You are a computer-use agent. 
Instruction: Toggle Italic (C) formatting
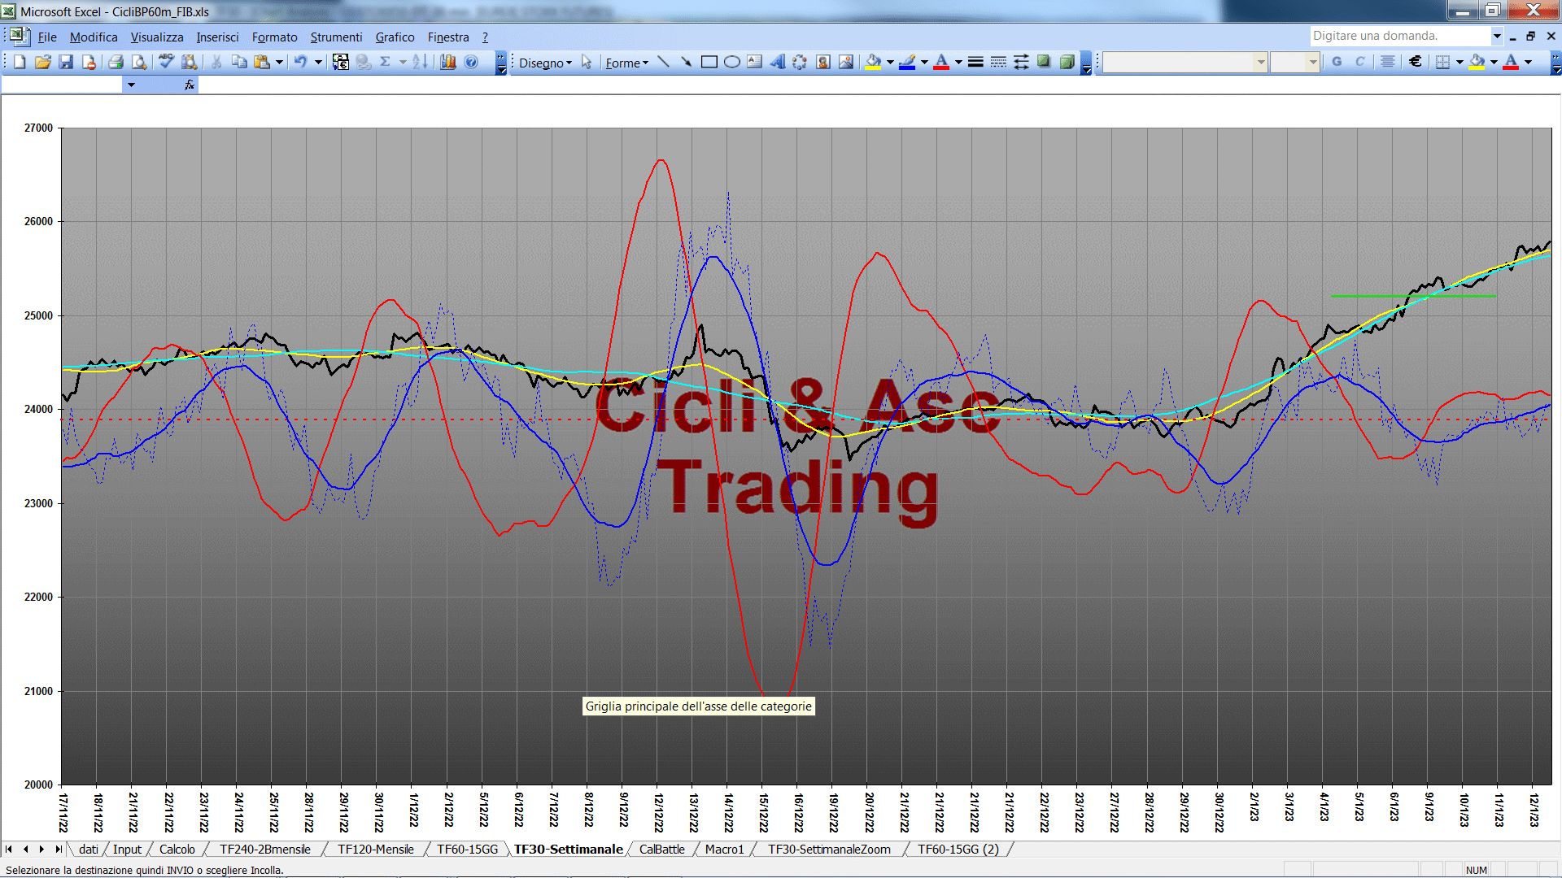pyautogui.click(x=1359, y=62)
